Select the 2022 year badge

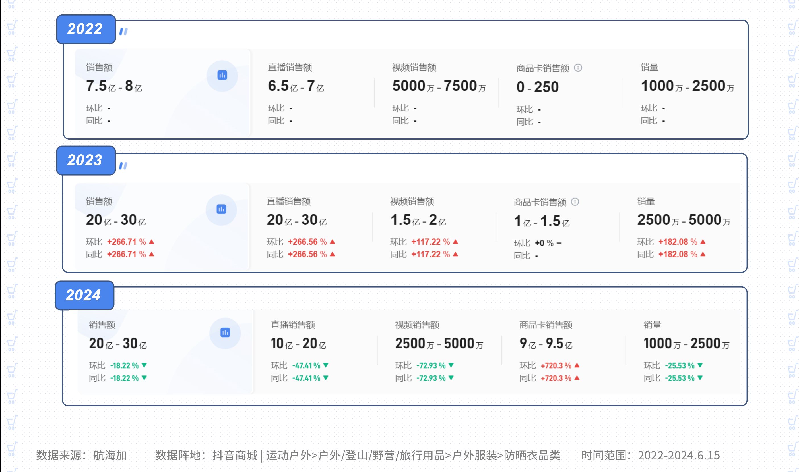point(86,29)
